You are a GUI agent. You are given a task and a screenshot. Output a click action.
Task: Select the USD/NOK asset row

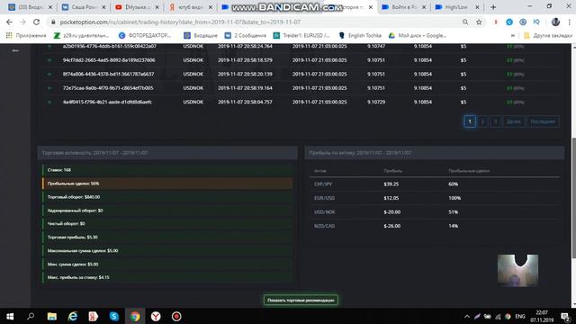click(x=435, y=212)
